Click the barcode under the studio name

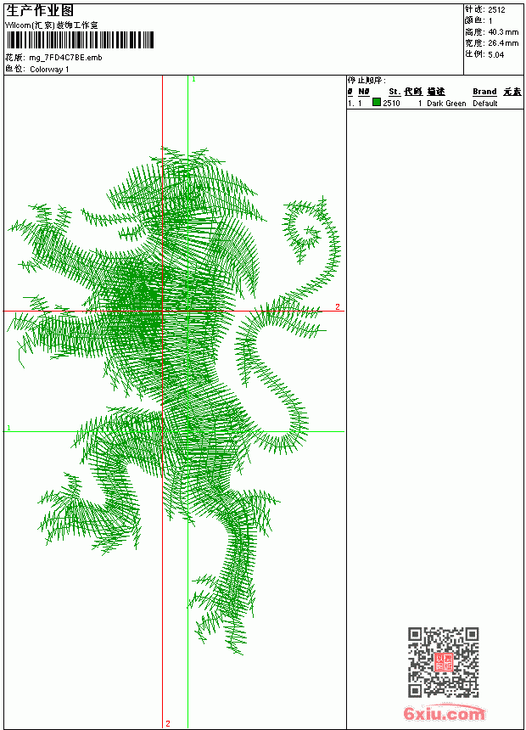(x=80, y=40)
